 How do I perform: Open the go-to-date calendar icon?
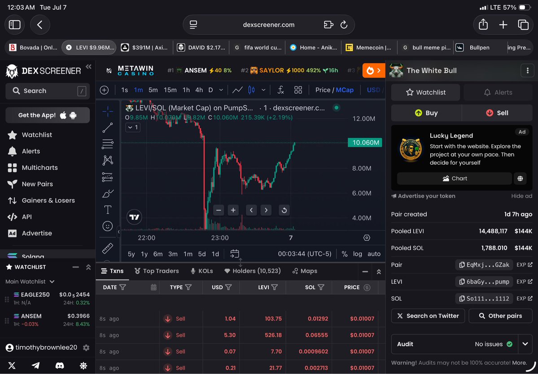(x=235, y=254)
